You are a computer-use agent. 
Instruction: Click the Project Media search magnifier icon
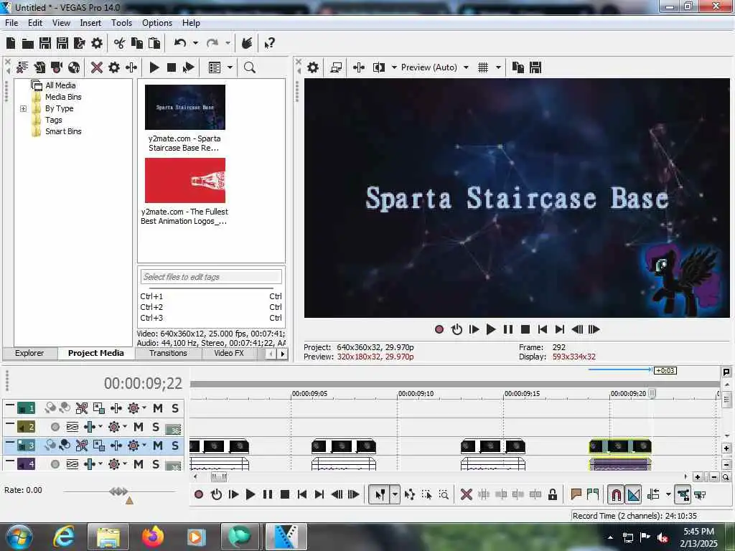[250, 67]
